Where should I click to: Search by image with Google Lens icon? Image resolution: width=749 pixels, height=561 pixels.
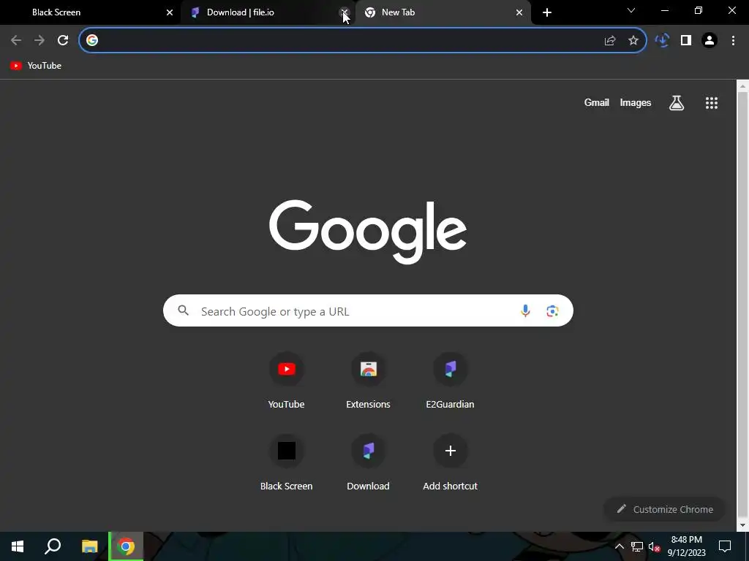click(x=552, y=311)
